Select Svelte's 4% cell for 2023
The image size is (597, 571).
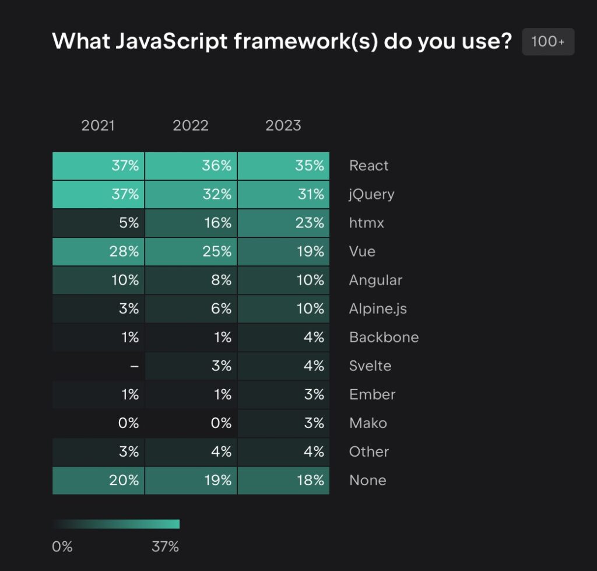click(283, 366)
